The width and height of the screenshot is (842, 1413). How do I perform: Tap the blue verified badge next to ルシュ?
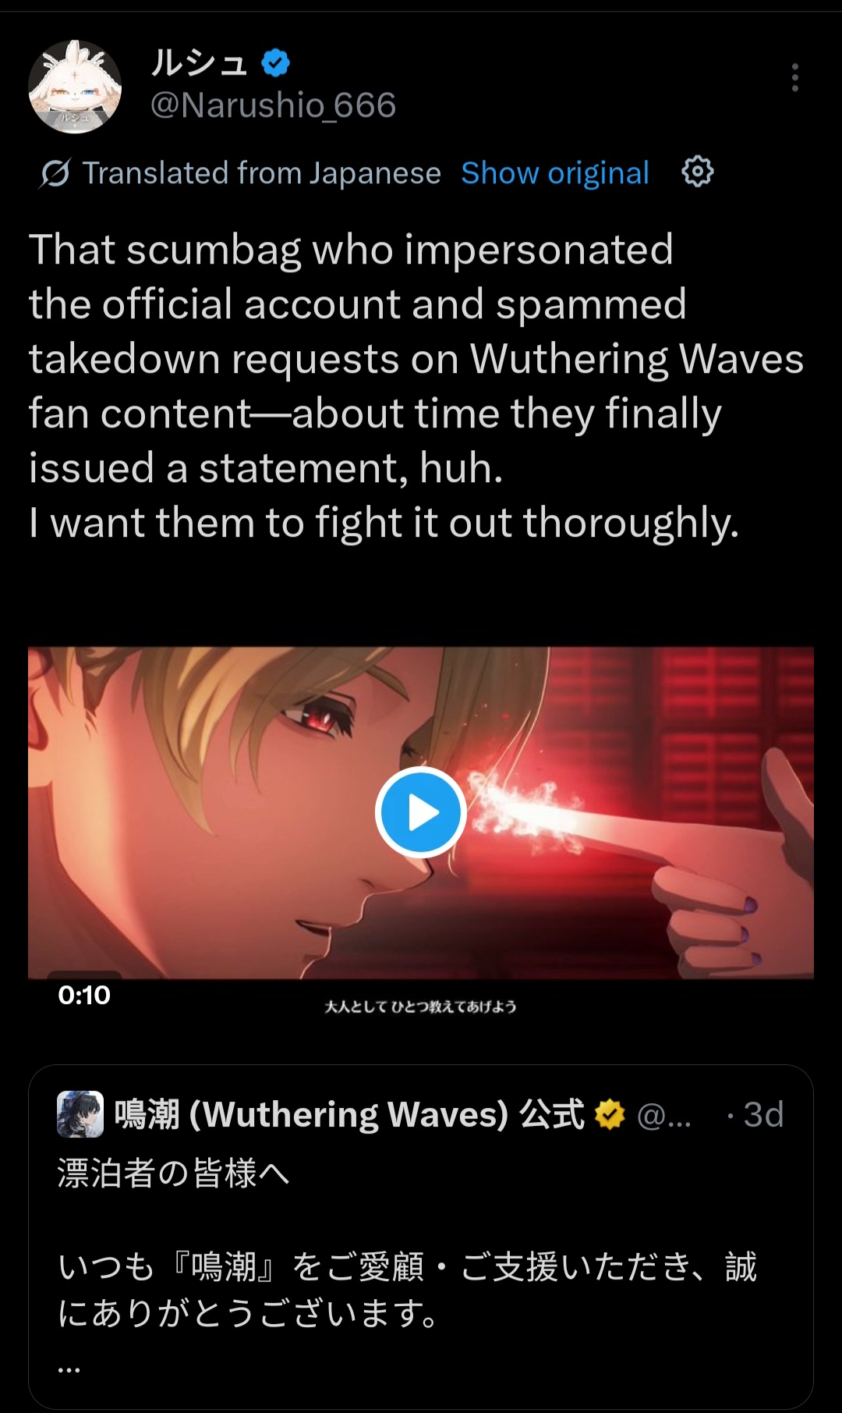(275, 62)
